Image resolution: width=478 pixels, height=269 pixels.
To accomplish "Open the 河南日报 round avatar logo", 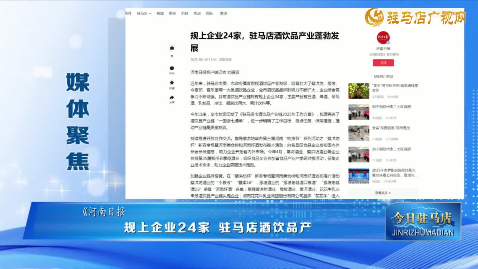I will tap(383, 38).
